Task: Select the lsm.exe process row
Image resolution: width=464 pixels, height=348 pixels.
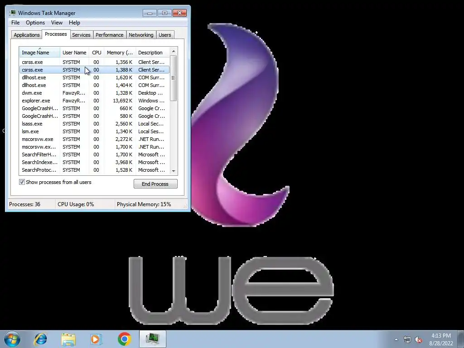Action: 94,131
